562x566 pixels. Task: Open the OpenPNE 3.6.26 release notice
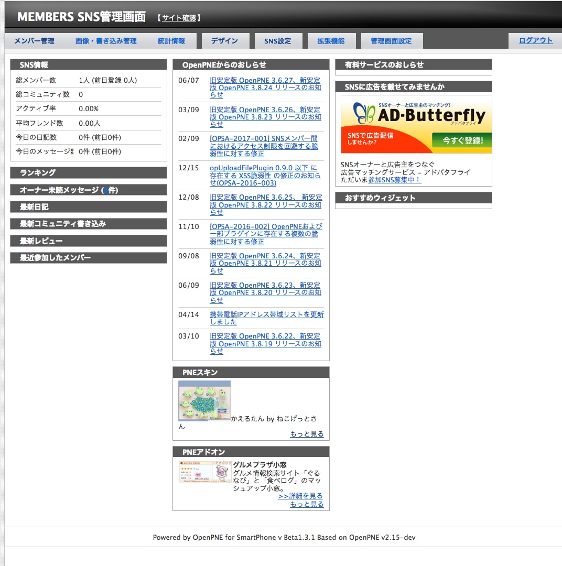coord(265,116)
